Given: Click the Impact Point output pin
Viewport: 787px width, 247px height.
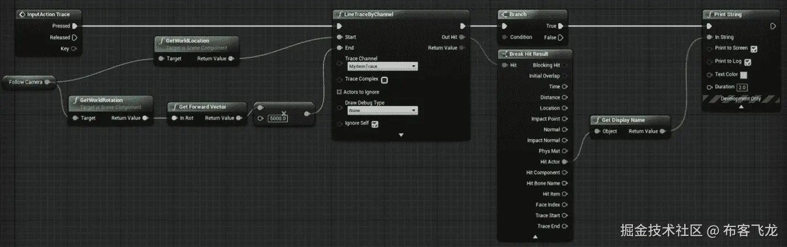Looking at the screenshot, I should pyautogui.click(x=564, y=119).
